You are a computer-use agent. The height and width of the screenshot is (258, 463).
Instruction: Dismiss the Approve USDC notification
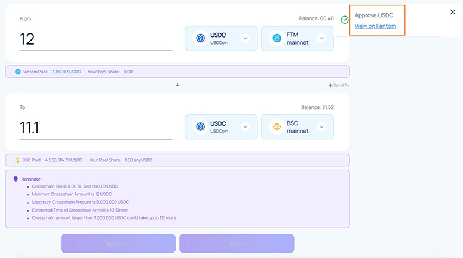(x=452, y=12)
